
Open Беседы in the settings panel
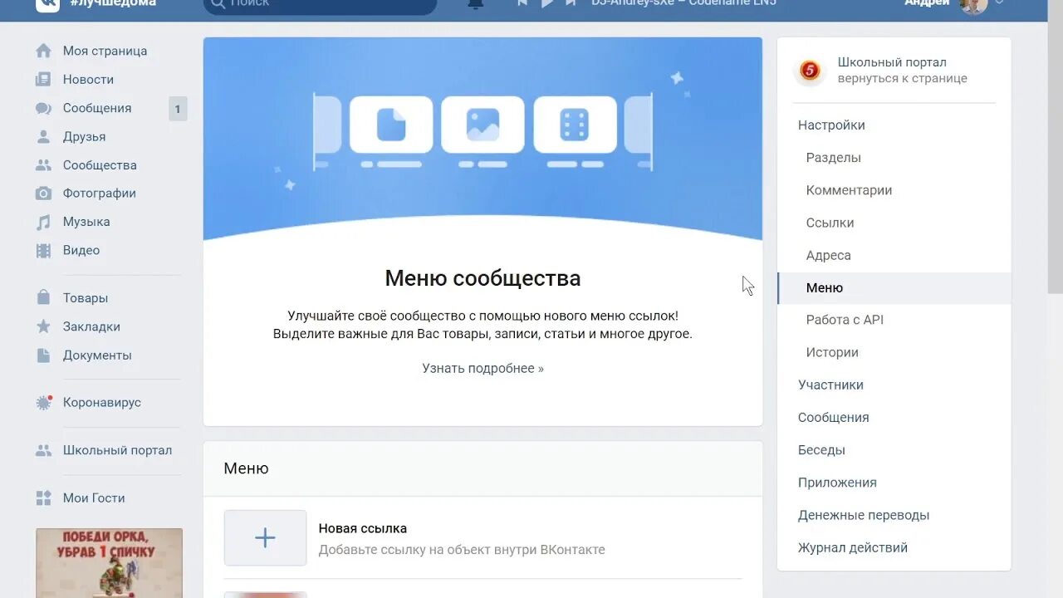coord(821,450)
